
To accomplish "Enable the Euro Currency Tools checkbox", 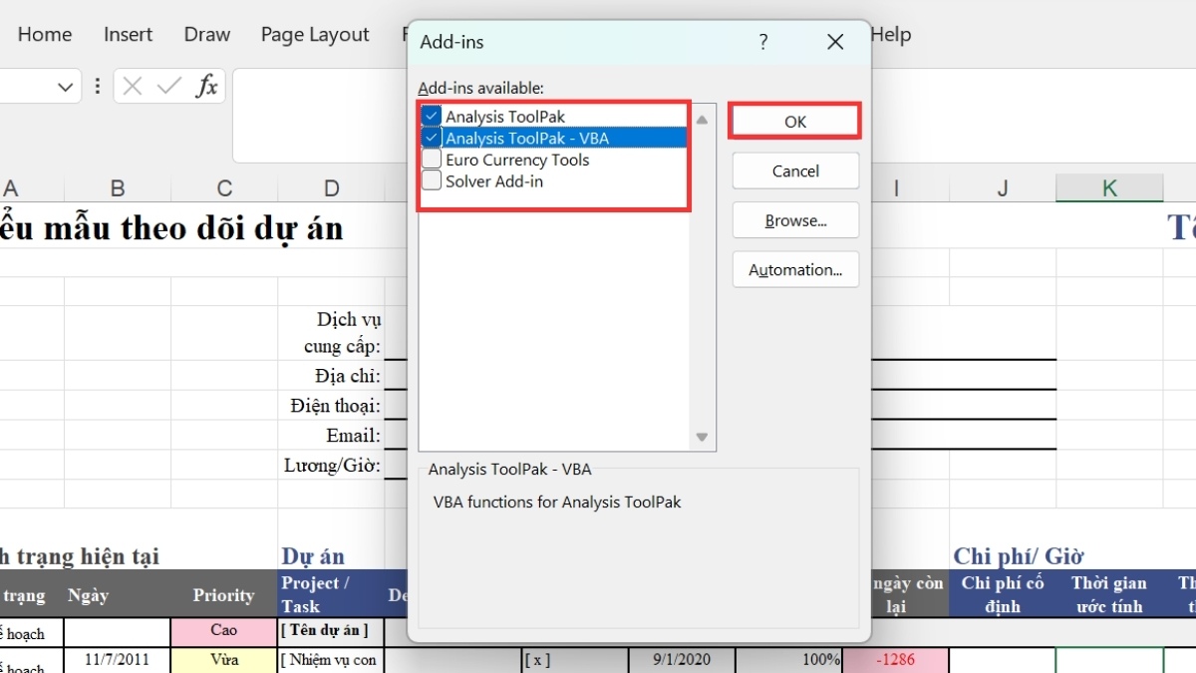I will point(432,160).
